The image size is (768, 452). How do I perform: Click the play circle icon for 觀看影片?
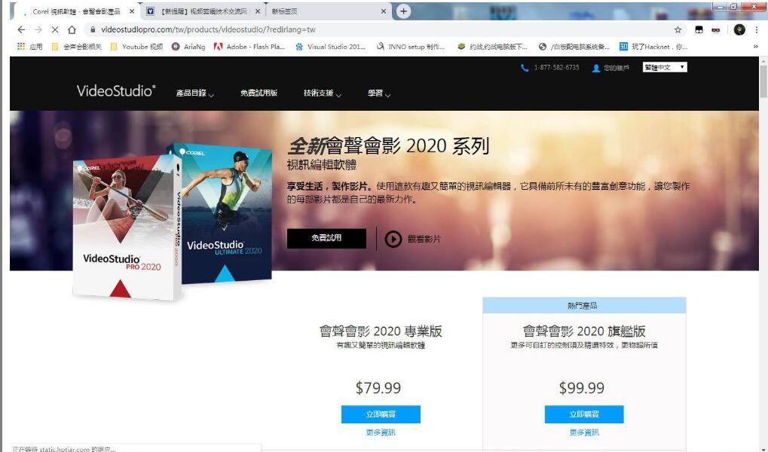tap(393, 239)
